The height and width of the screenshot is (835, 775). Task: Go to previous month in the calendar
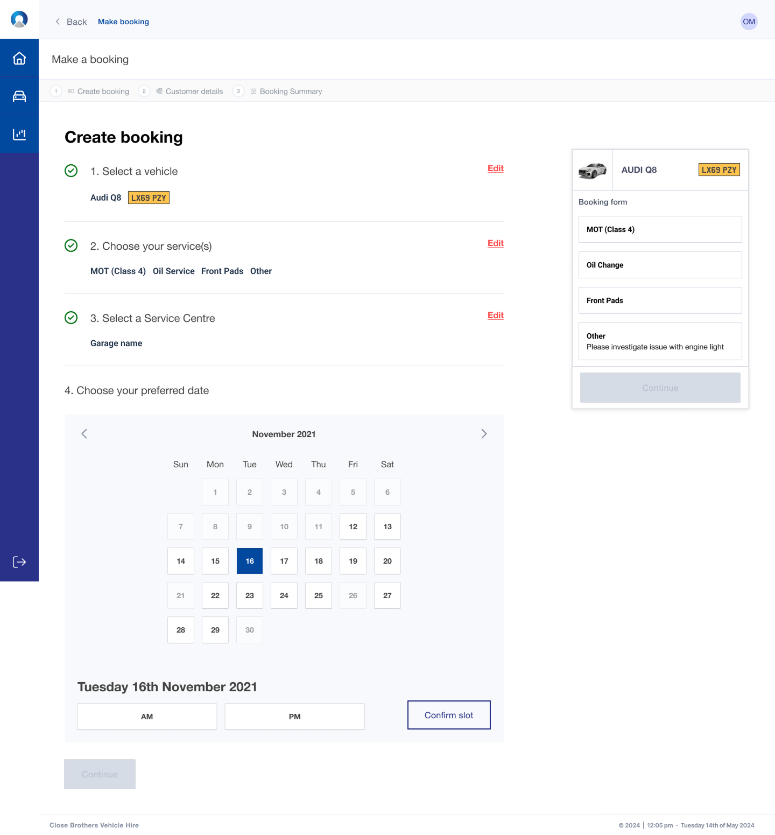(84, 433)
